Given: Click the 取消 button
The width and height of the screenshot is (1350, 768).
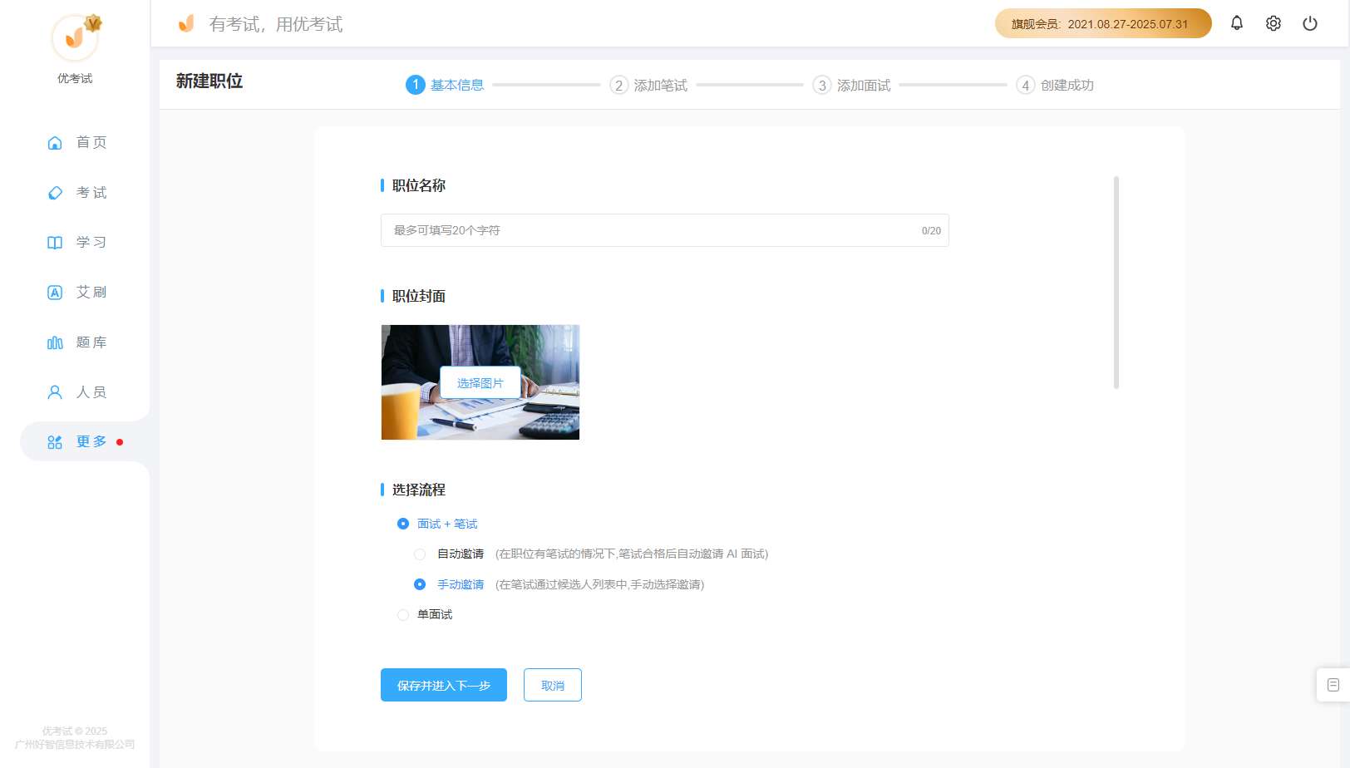Looking at the screenshot, I should 553,685.
